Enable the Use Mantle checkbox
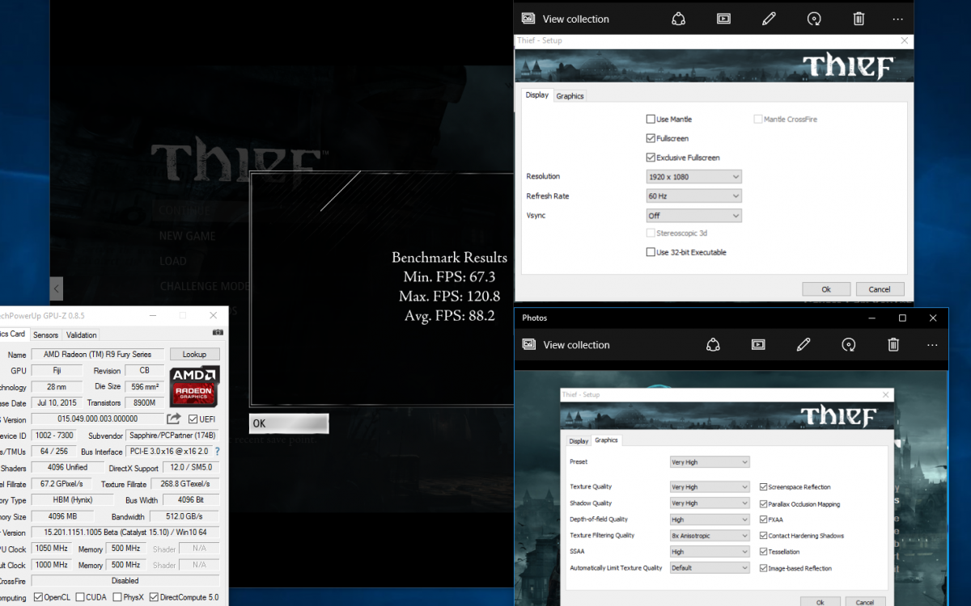This screenshot has width=971, height=606. coord(651,119)
